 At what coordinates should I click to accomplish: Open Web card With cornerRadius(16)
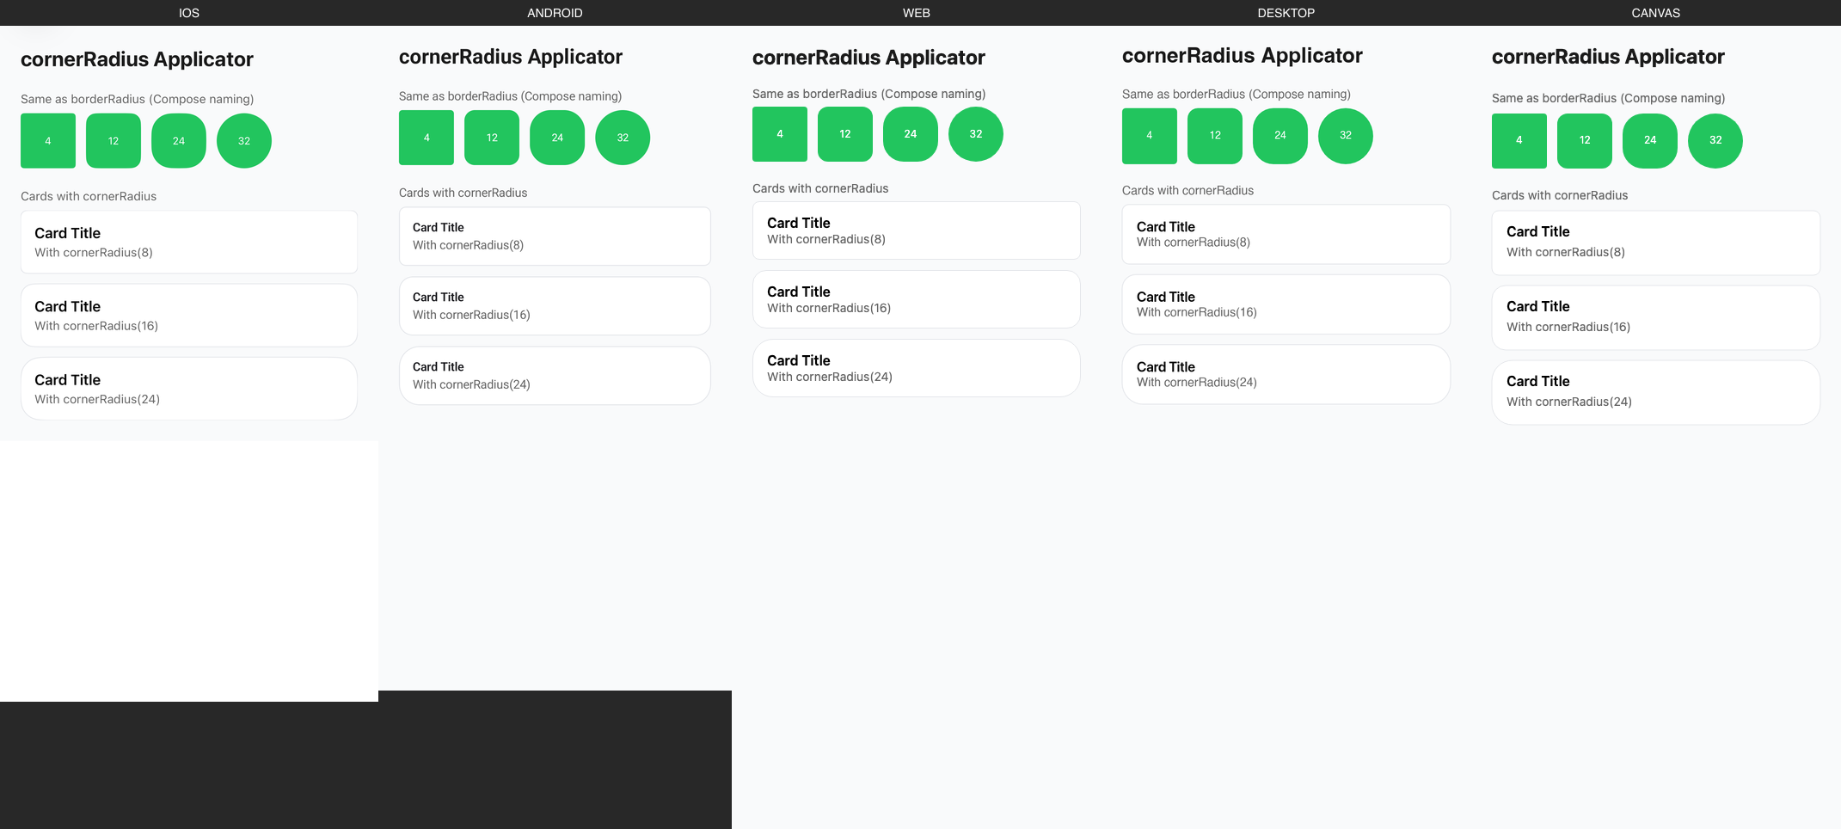pyautogui.click(x=917, y=299)
